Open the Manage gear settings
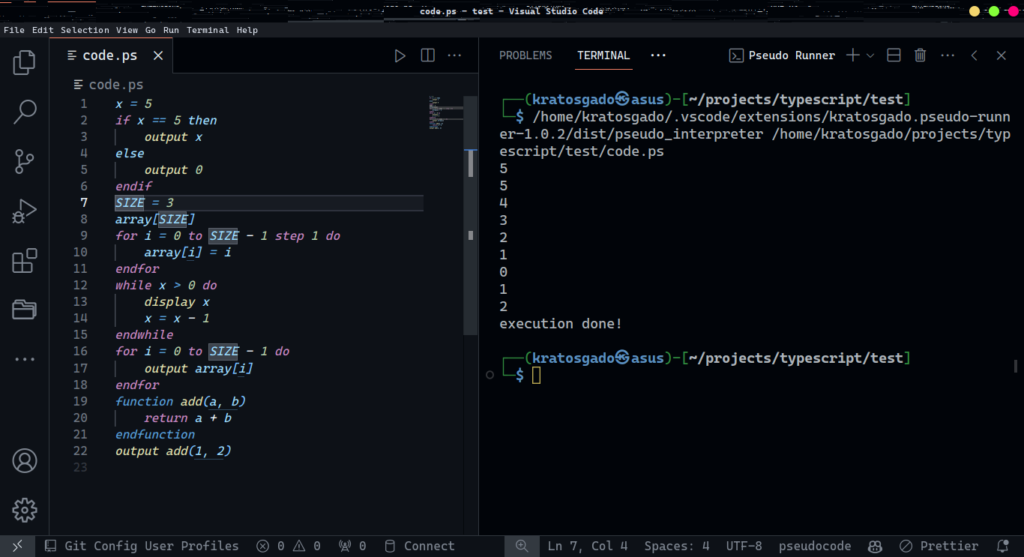The image size is (1024, 557). (x=24, y=510)
